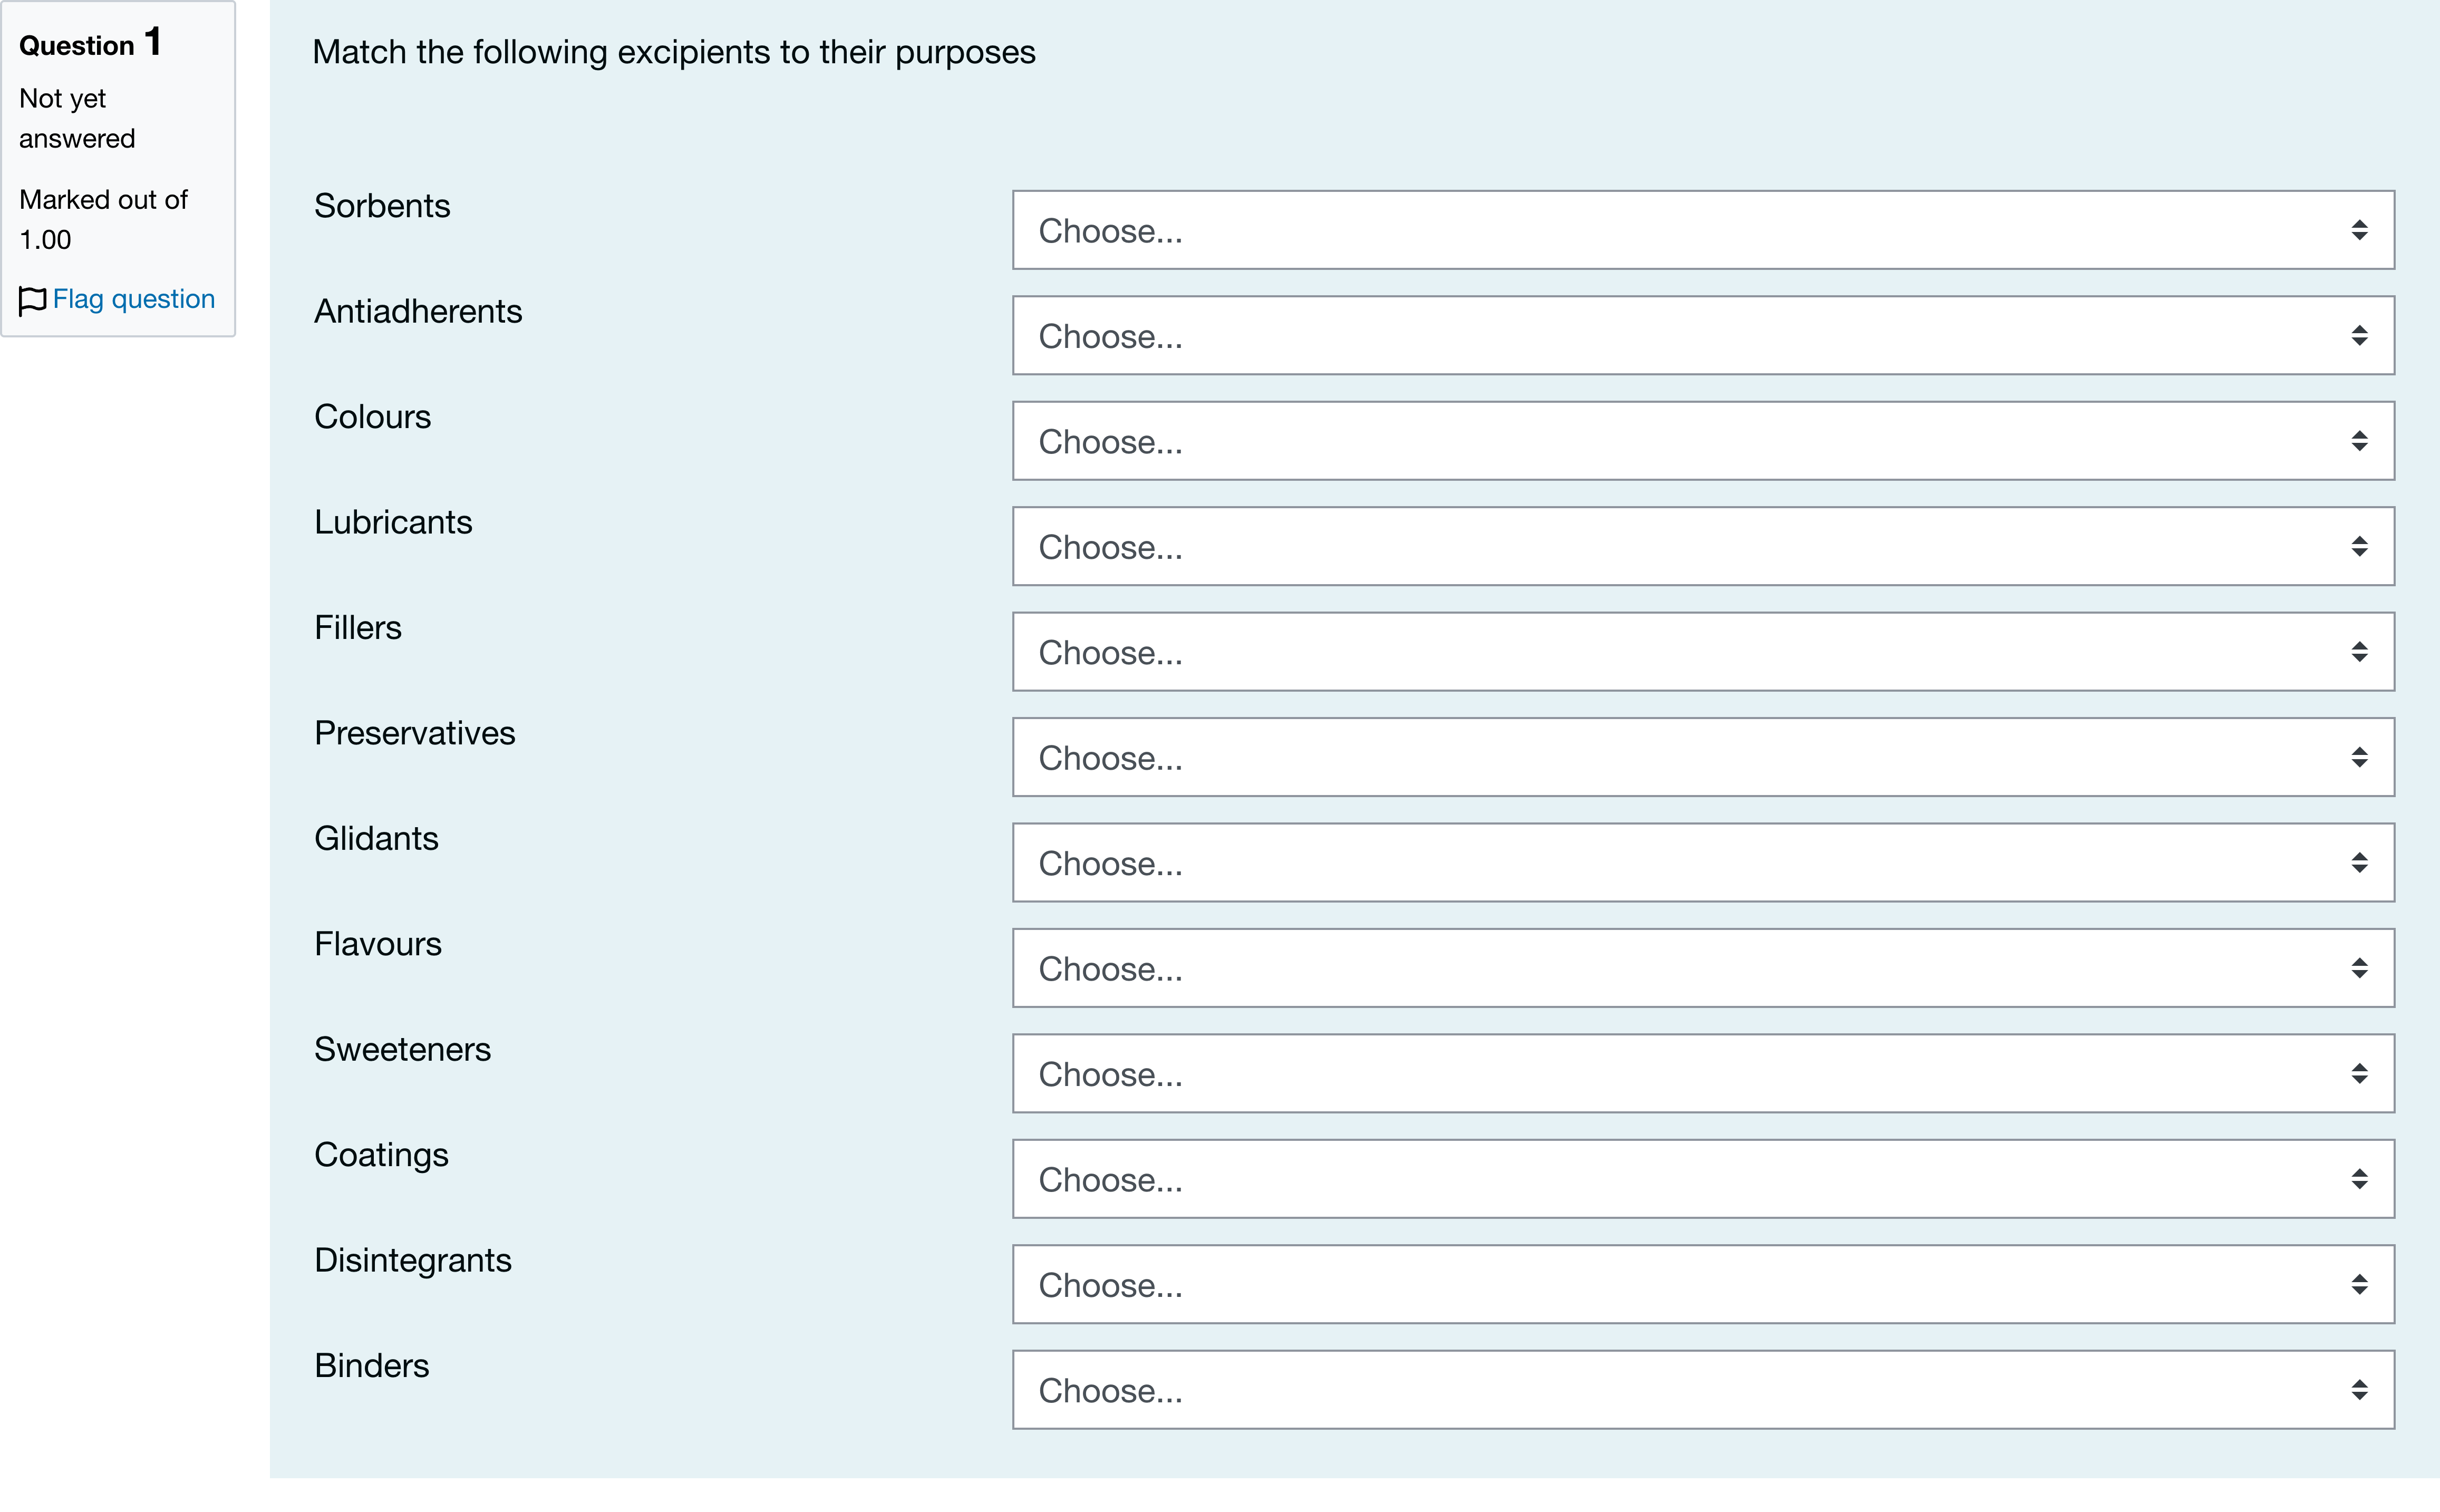Click the 'Lubricants' label text

(x=393, y=522)
